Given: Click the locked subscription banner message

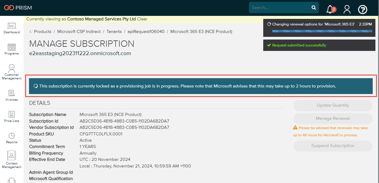Looking at the screenshot, I should 188,86.
